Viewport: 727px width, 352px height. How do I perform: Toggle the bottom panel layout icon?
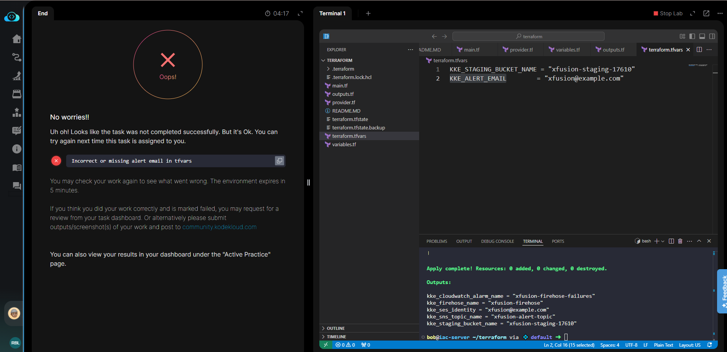(x=702, y=36)
